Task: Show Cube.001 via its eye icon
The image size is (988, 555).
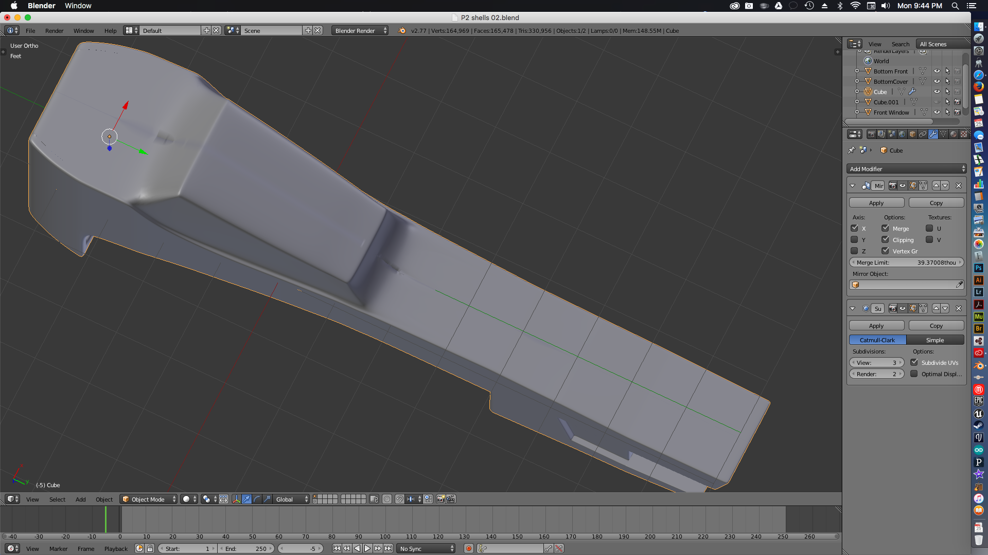Action: (937, 102)
